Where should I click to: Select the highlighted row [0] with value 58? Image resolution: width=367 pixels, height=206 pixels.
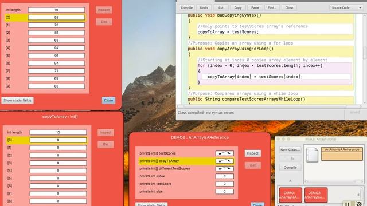(45, 18)
